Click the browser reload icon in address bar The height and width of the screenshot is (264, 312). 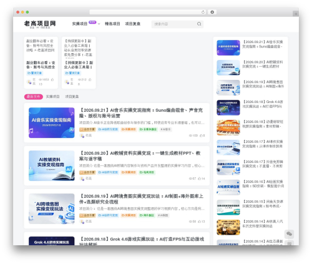203,12
